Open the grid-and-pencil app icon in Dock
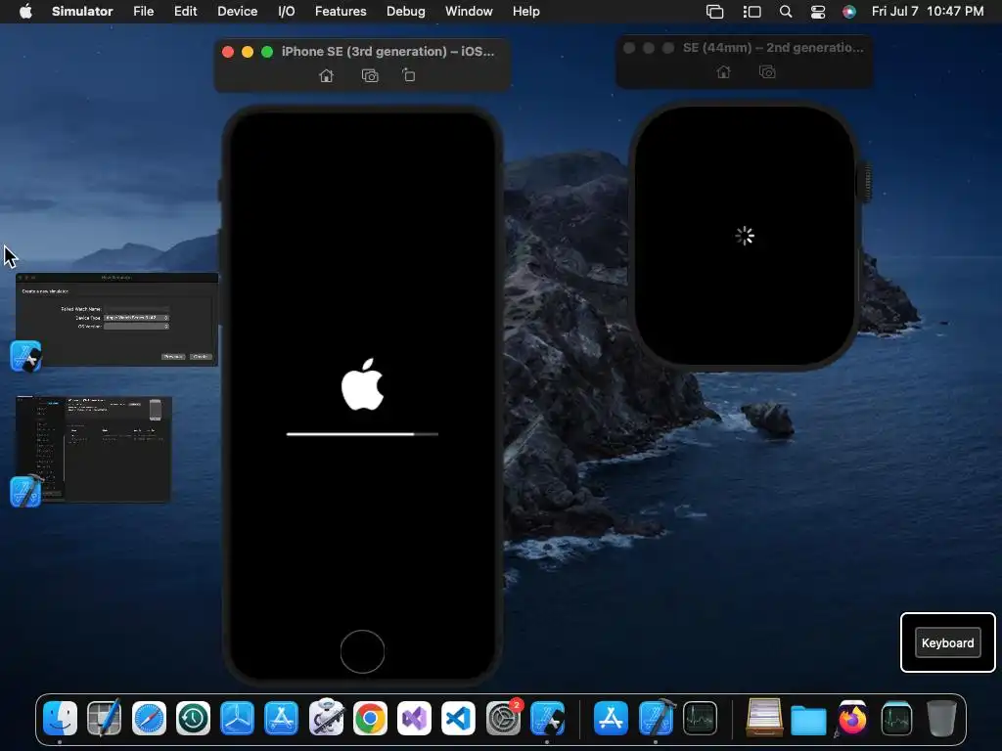The height and width of the screenshot is (751, 1002). point(104,719)
